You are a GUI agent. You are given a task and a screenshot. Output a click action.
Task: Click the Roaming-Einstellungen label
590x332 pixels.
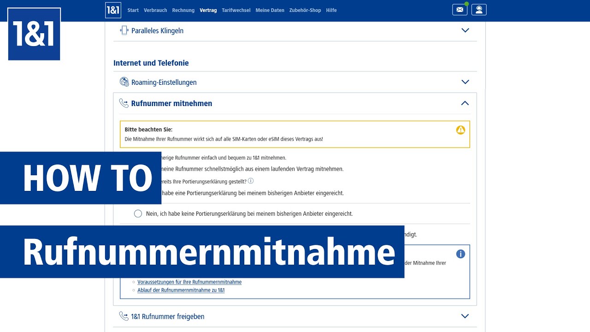(164, 83)
